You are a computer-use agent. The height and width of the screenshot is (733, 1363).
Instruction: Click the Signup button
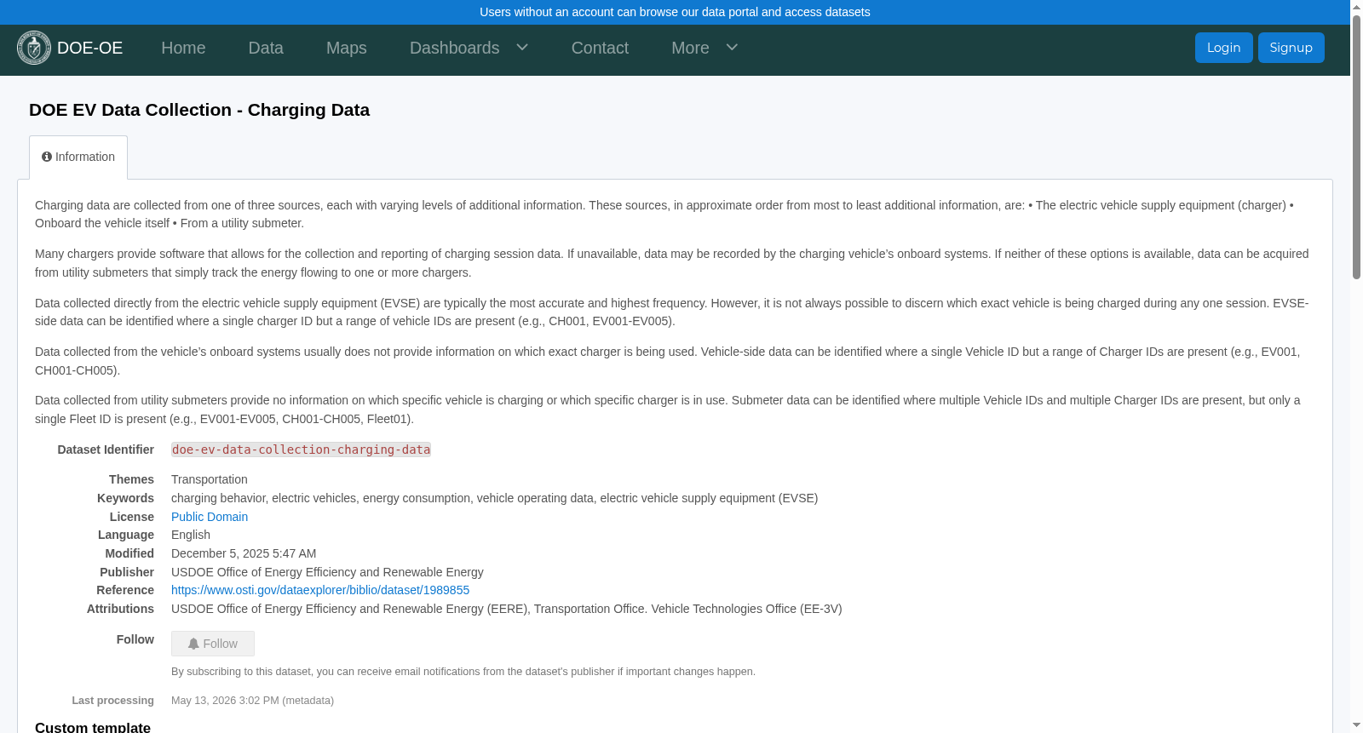click(1291, 48)
